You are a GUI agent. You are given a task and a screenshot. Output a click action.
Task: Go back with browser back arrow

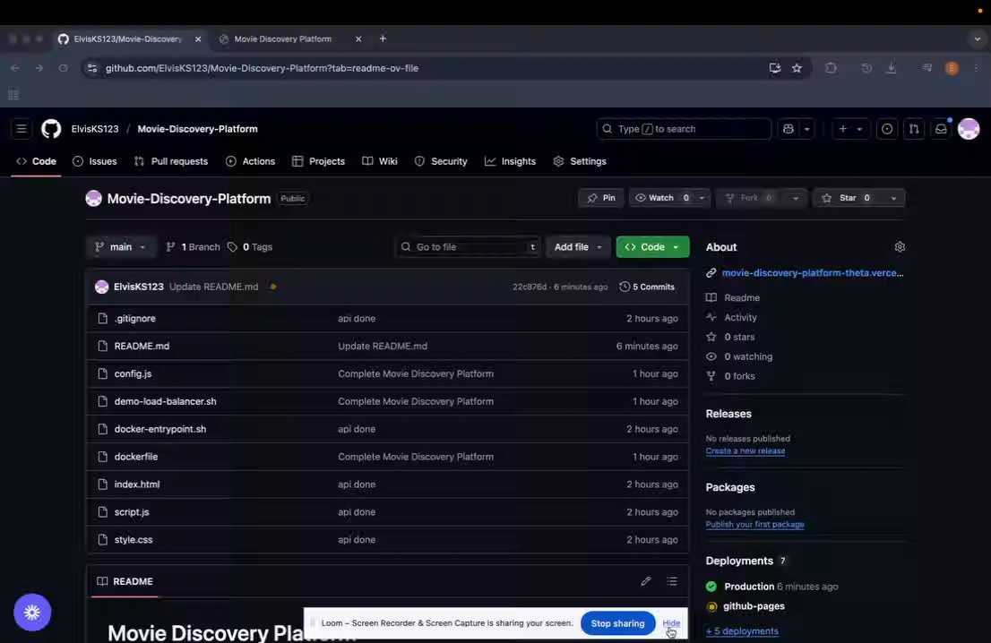[x=15, y=68]
